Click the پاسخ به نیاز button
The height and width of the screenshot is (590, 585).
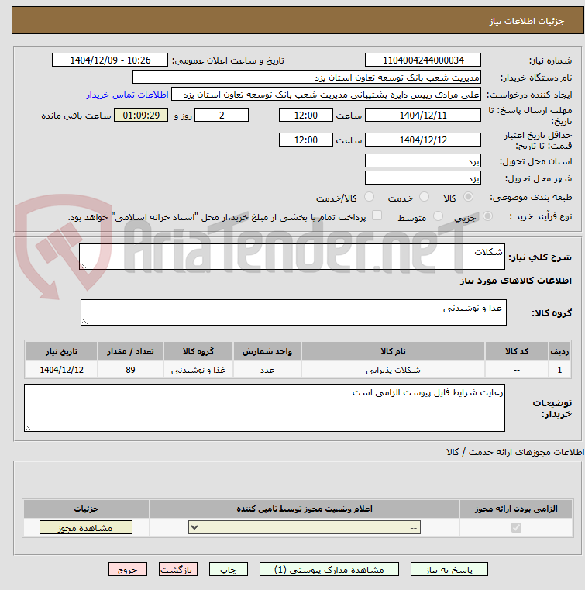point(449,569)
